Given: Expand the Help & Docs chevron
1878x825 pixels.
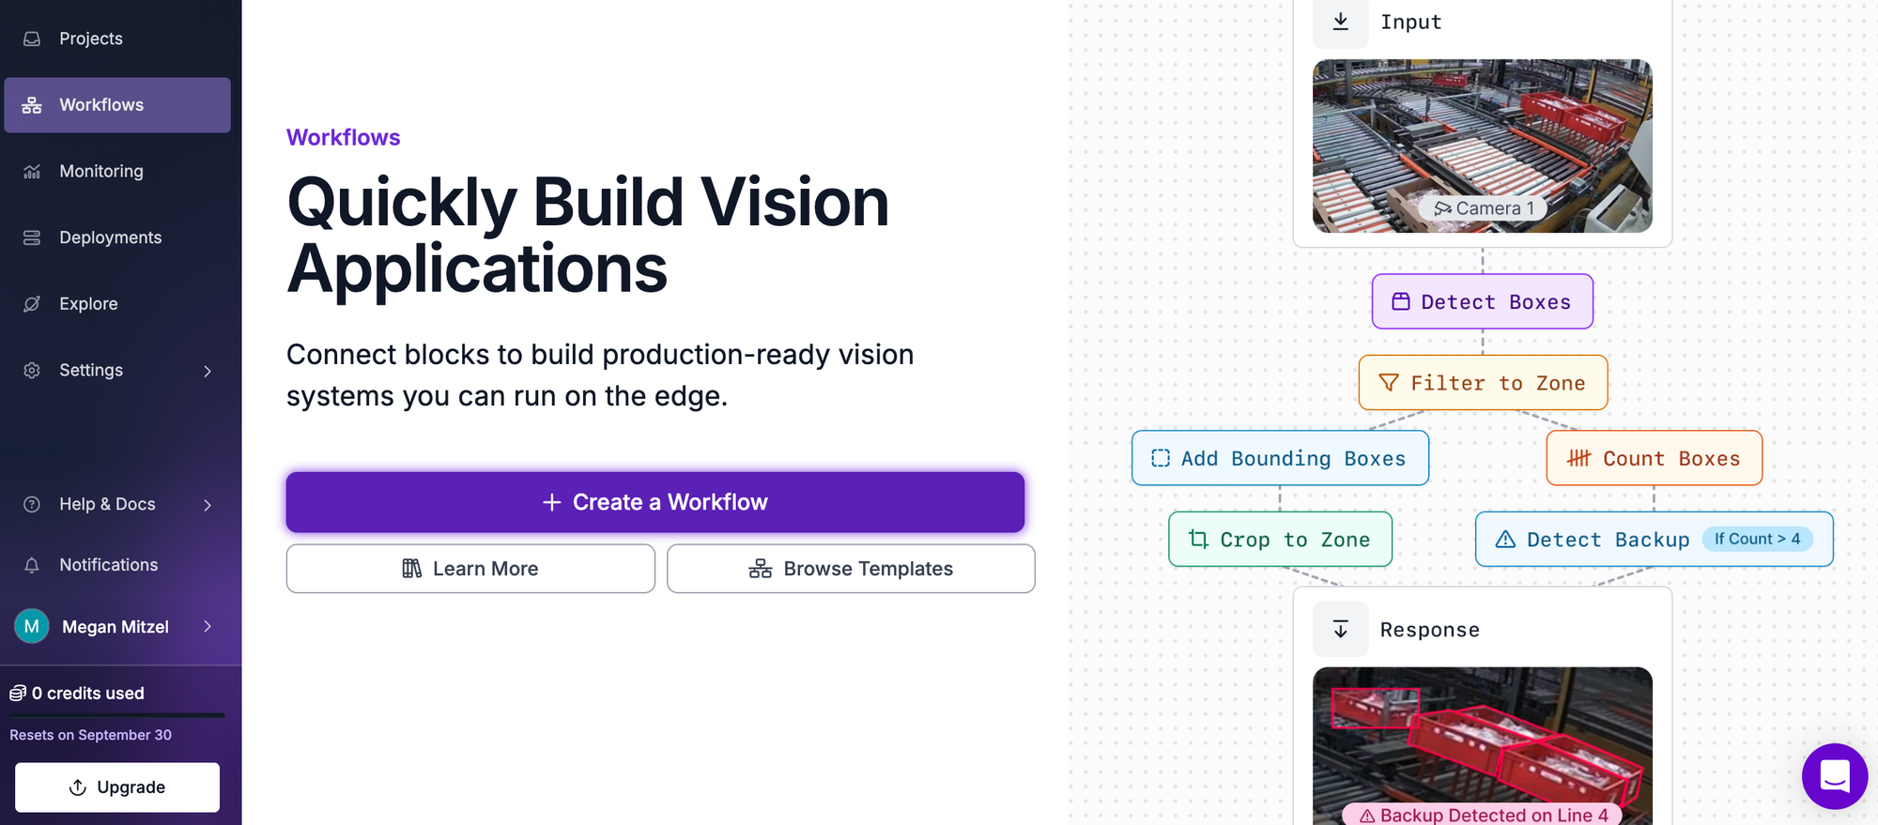Looking at the screenshot, I should pos(208,505).
